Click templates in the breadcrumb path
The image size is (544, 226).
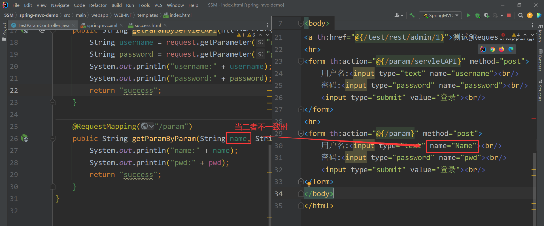pyautogui.click(x=148, y=15)
